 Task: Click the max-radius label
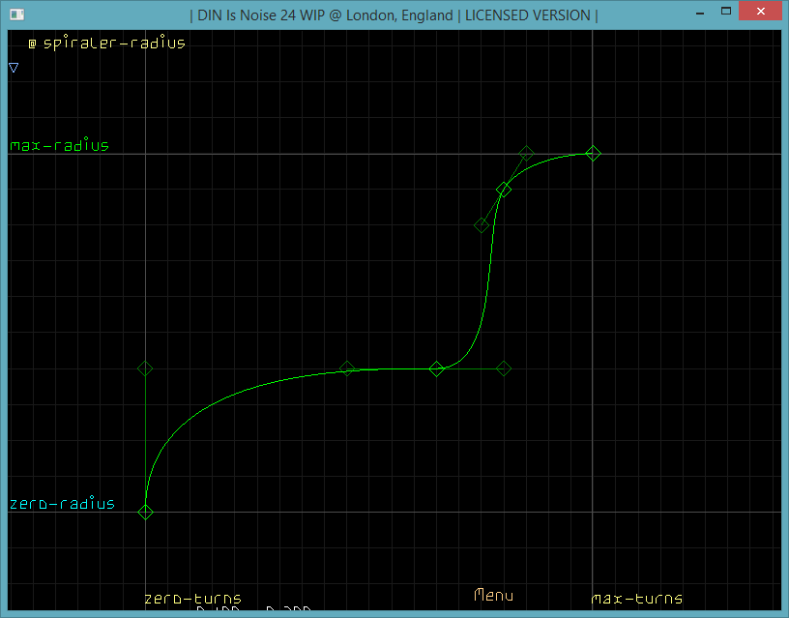pos(59,146)
